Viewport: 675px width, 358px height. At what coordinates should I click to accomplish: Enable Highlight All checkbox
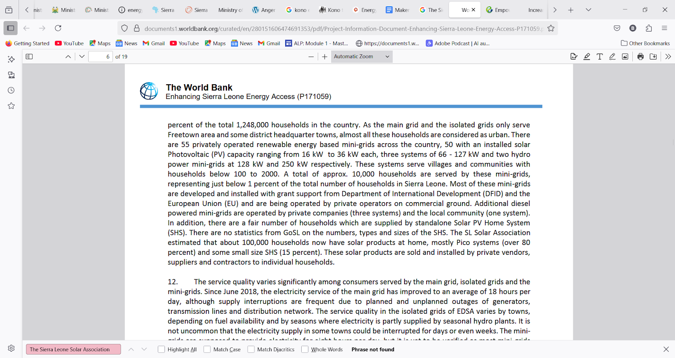[161, 349]
